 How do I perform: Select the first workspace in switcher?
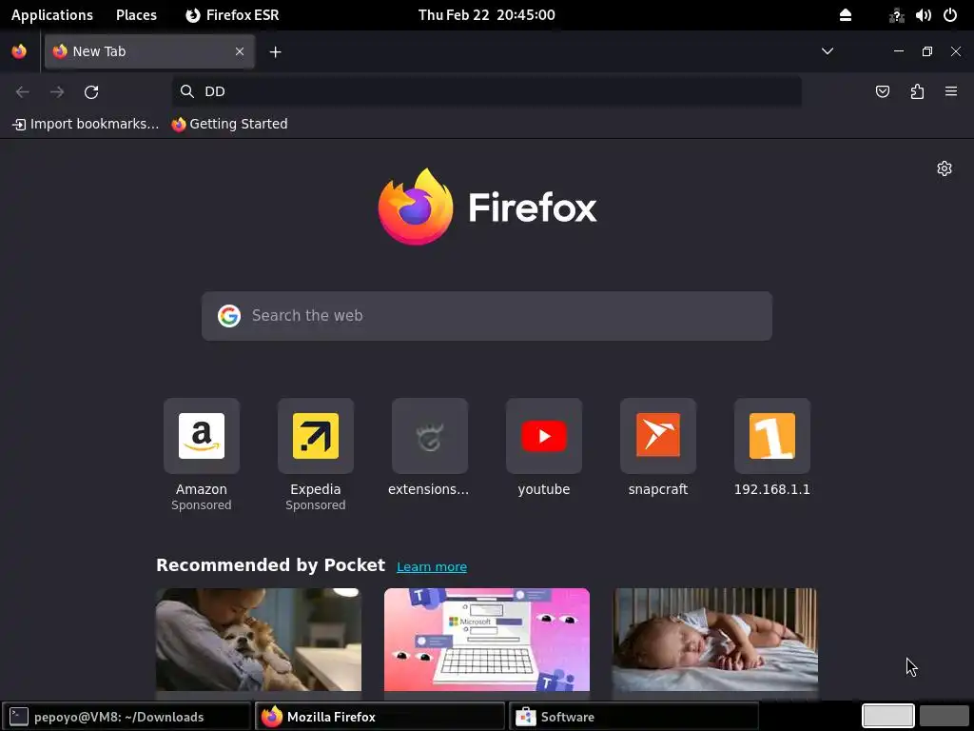[x=887, y=716]
